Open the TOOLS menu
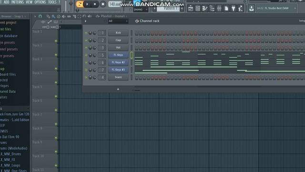305x172 pixels. point(52,2)
